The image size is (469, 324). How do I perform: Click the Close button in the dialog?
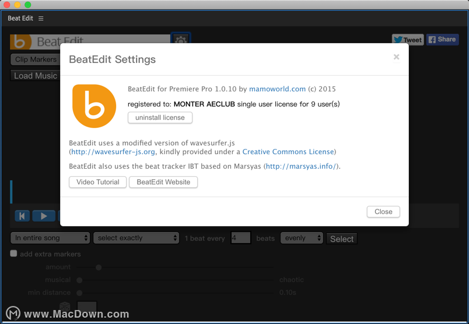coord(383,212)
